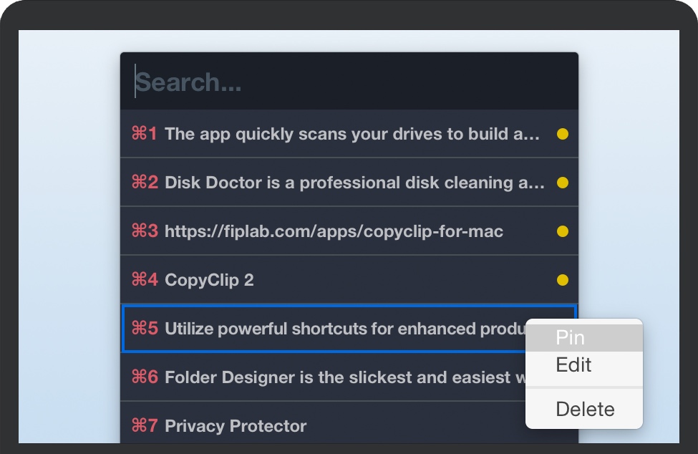
Task: Select Edit in the context menu
Action: [573, 365]
